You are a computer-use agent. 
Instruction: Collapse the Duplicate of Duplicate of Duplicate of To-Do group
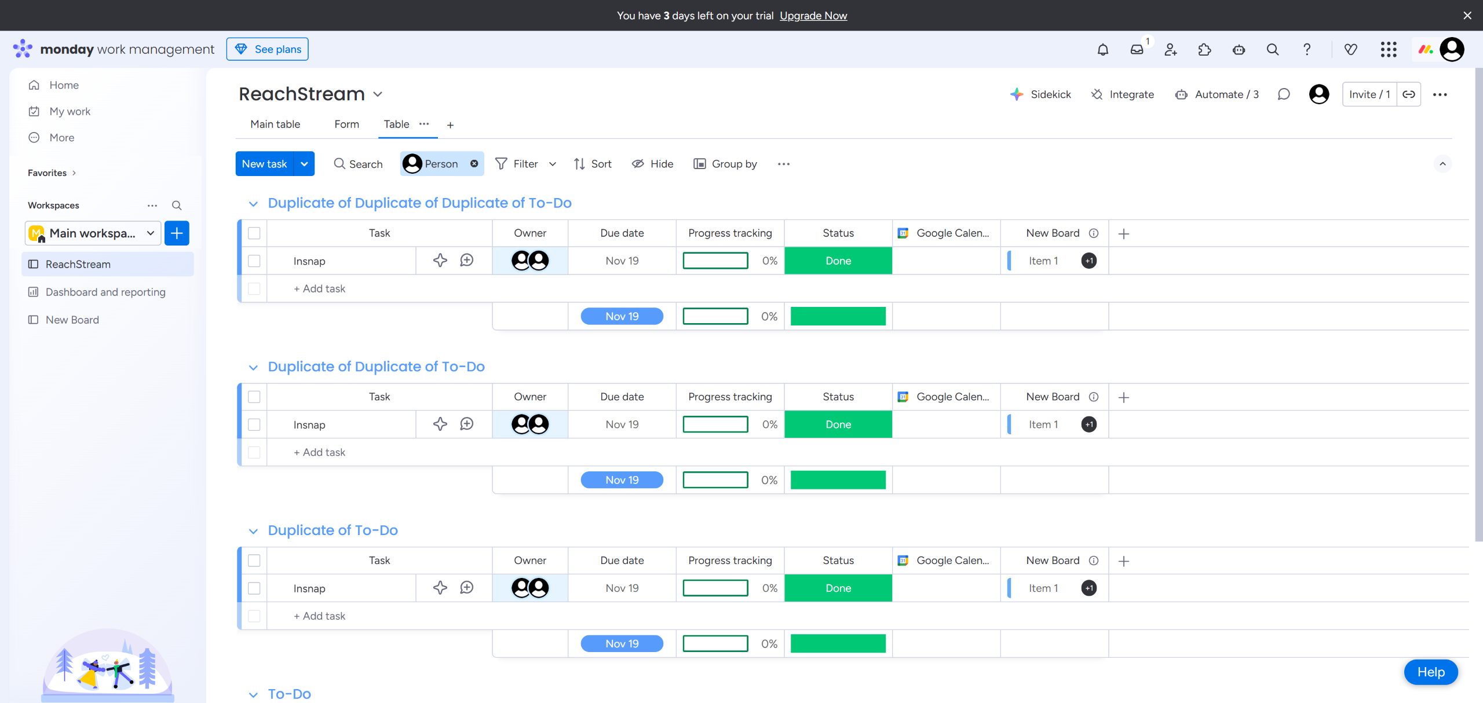pyautogui.click(x=253, y=204)
